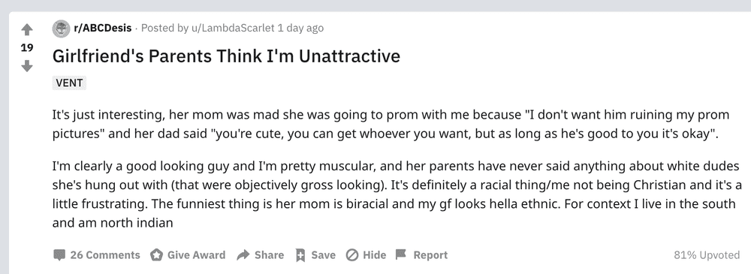751x274 pixels.
Task: Filter posts by the VENT flair
Action: [69, 83]
